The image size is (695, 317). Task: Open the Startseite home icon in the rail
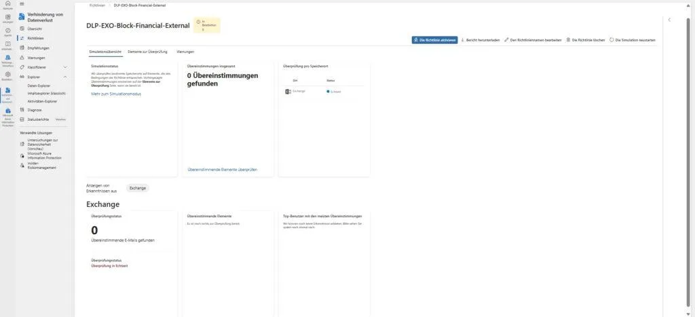point(7,5)
